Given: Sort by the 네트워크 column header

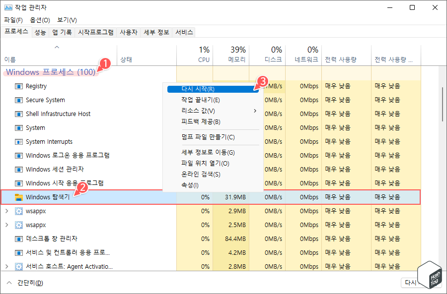Looking at the screenshot, I should [303, 55].
